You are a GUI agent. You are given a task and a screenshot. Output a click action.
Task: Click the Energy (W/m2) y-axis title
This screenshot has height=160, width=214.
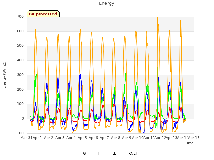click(x=4, y=75)
